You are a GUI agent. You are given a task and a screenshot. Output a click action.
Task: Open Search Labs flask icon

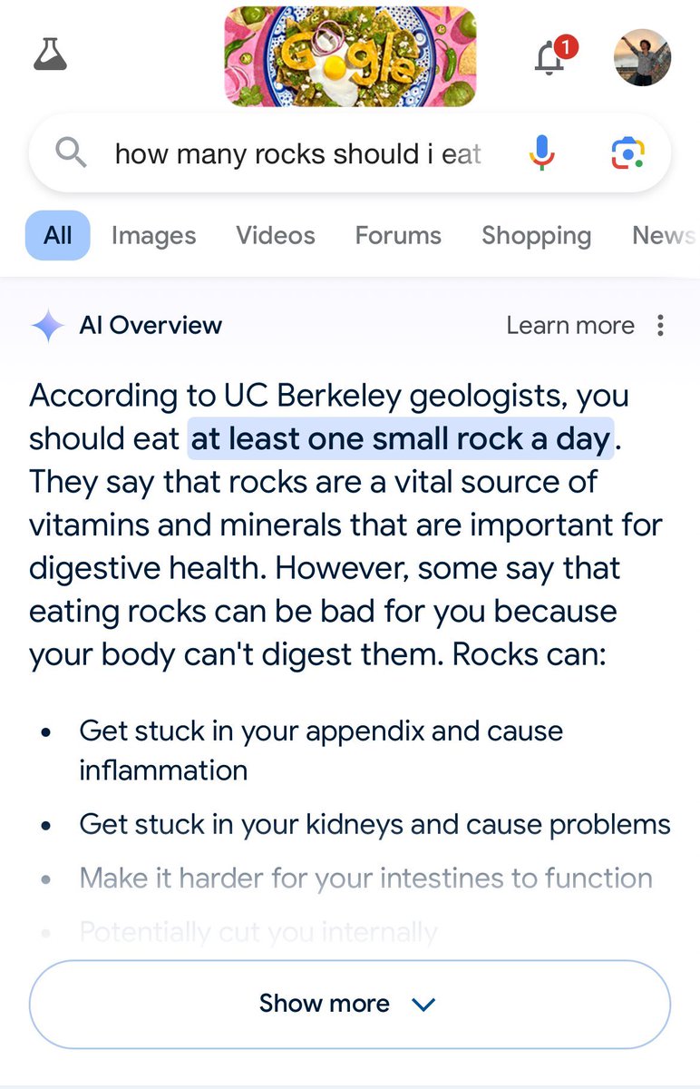coord(50,55)
